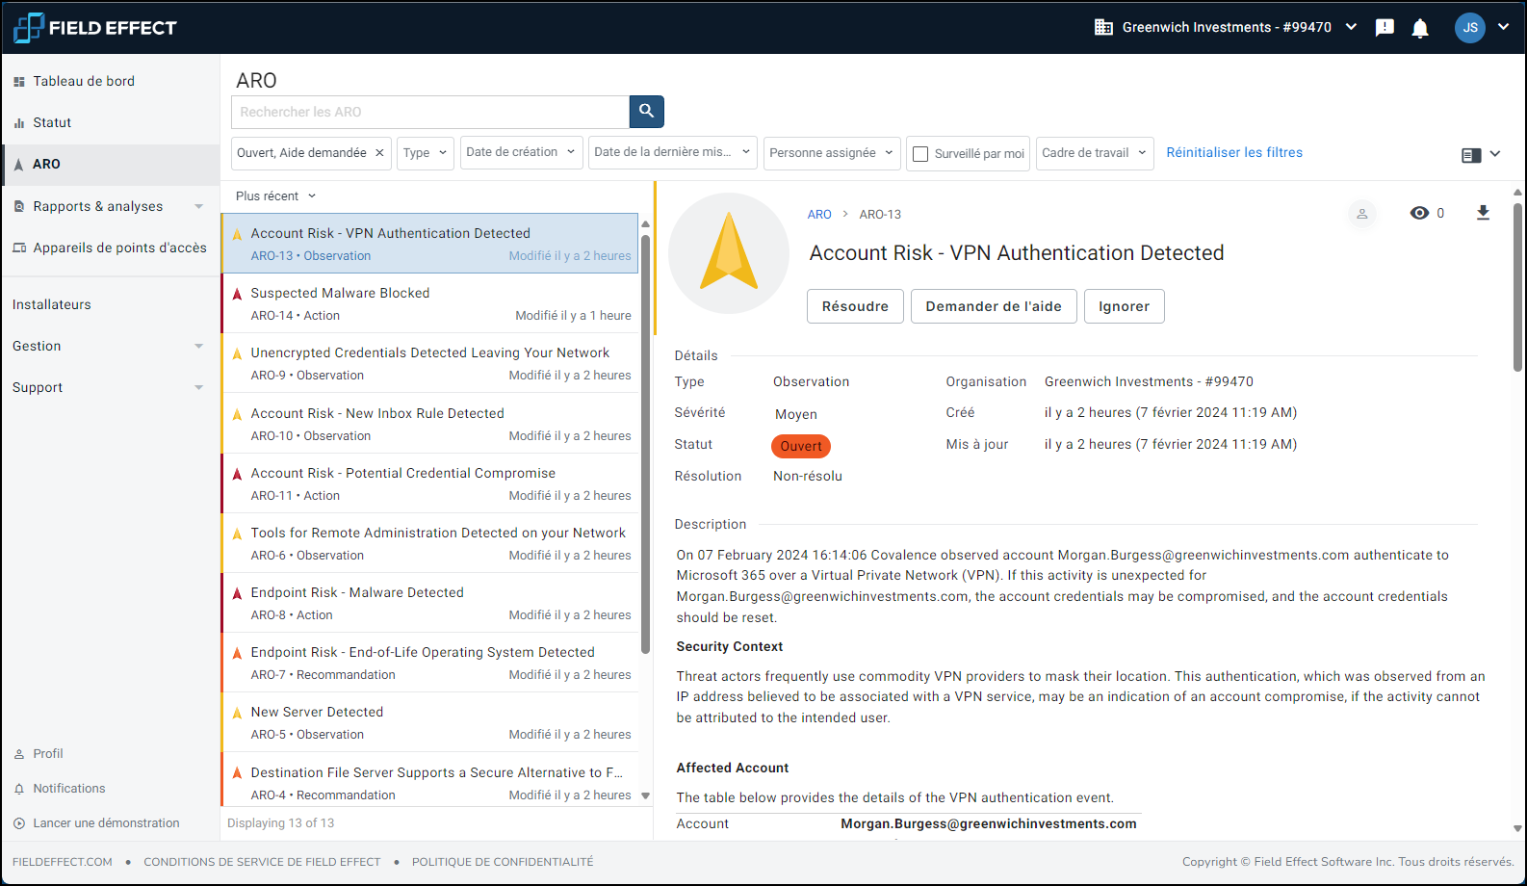
Task: Click the Ouvert status badge
Action: click(801, 447)
